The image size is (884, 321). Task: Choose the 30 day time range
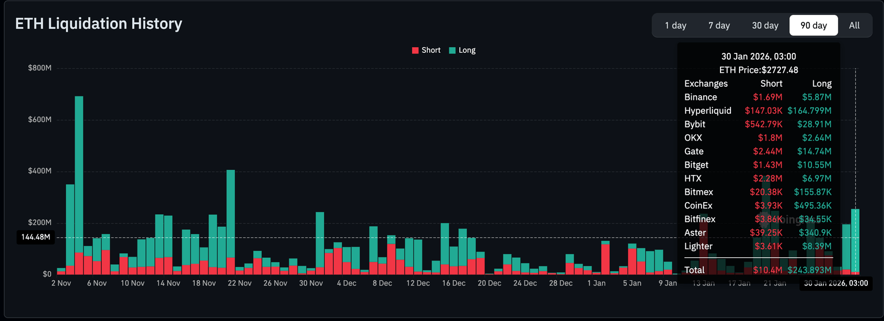point(765,25)
